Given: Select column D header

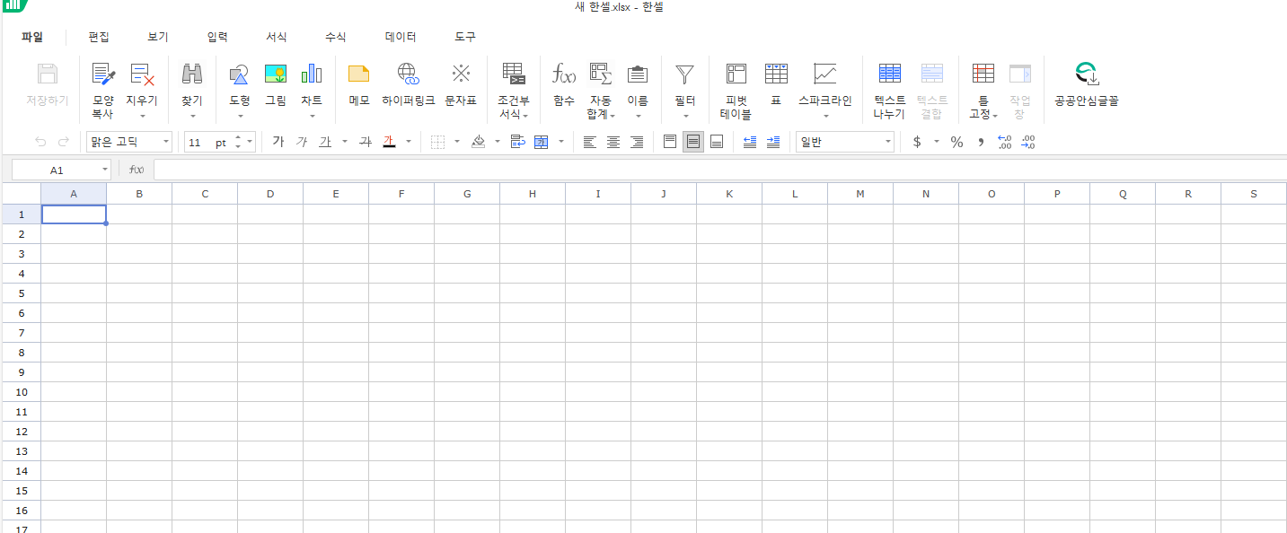Looking at the screenshot, I should click(270, 194).
